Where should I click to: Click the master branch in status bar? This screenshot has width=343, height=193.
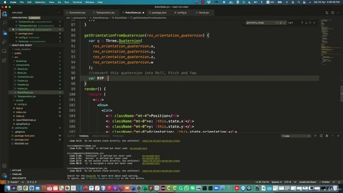pos(13,182)
